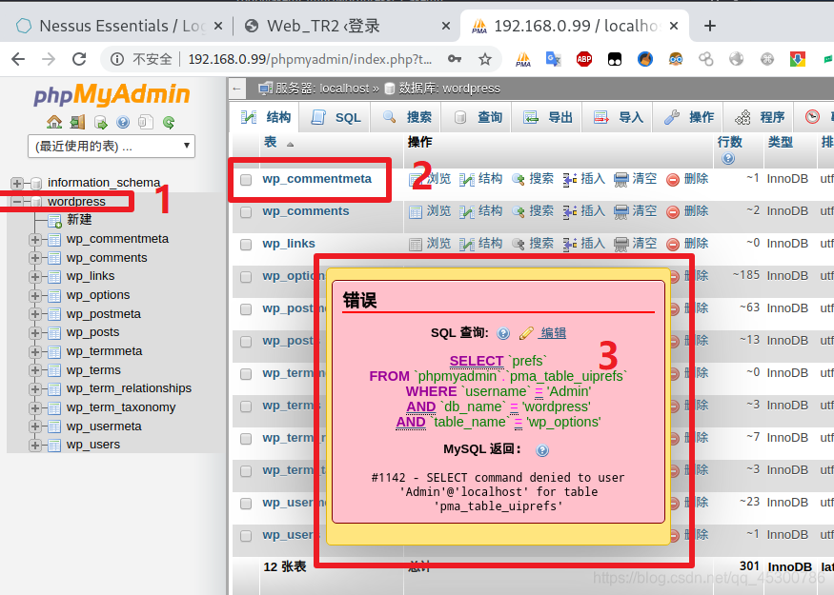Expand the wp_terms tree node
This screenshot has width=834, height=595.
[35, 370]
